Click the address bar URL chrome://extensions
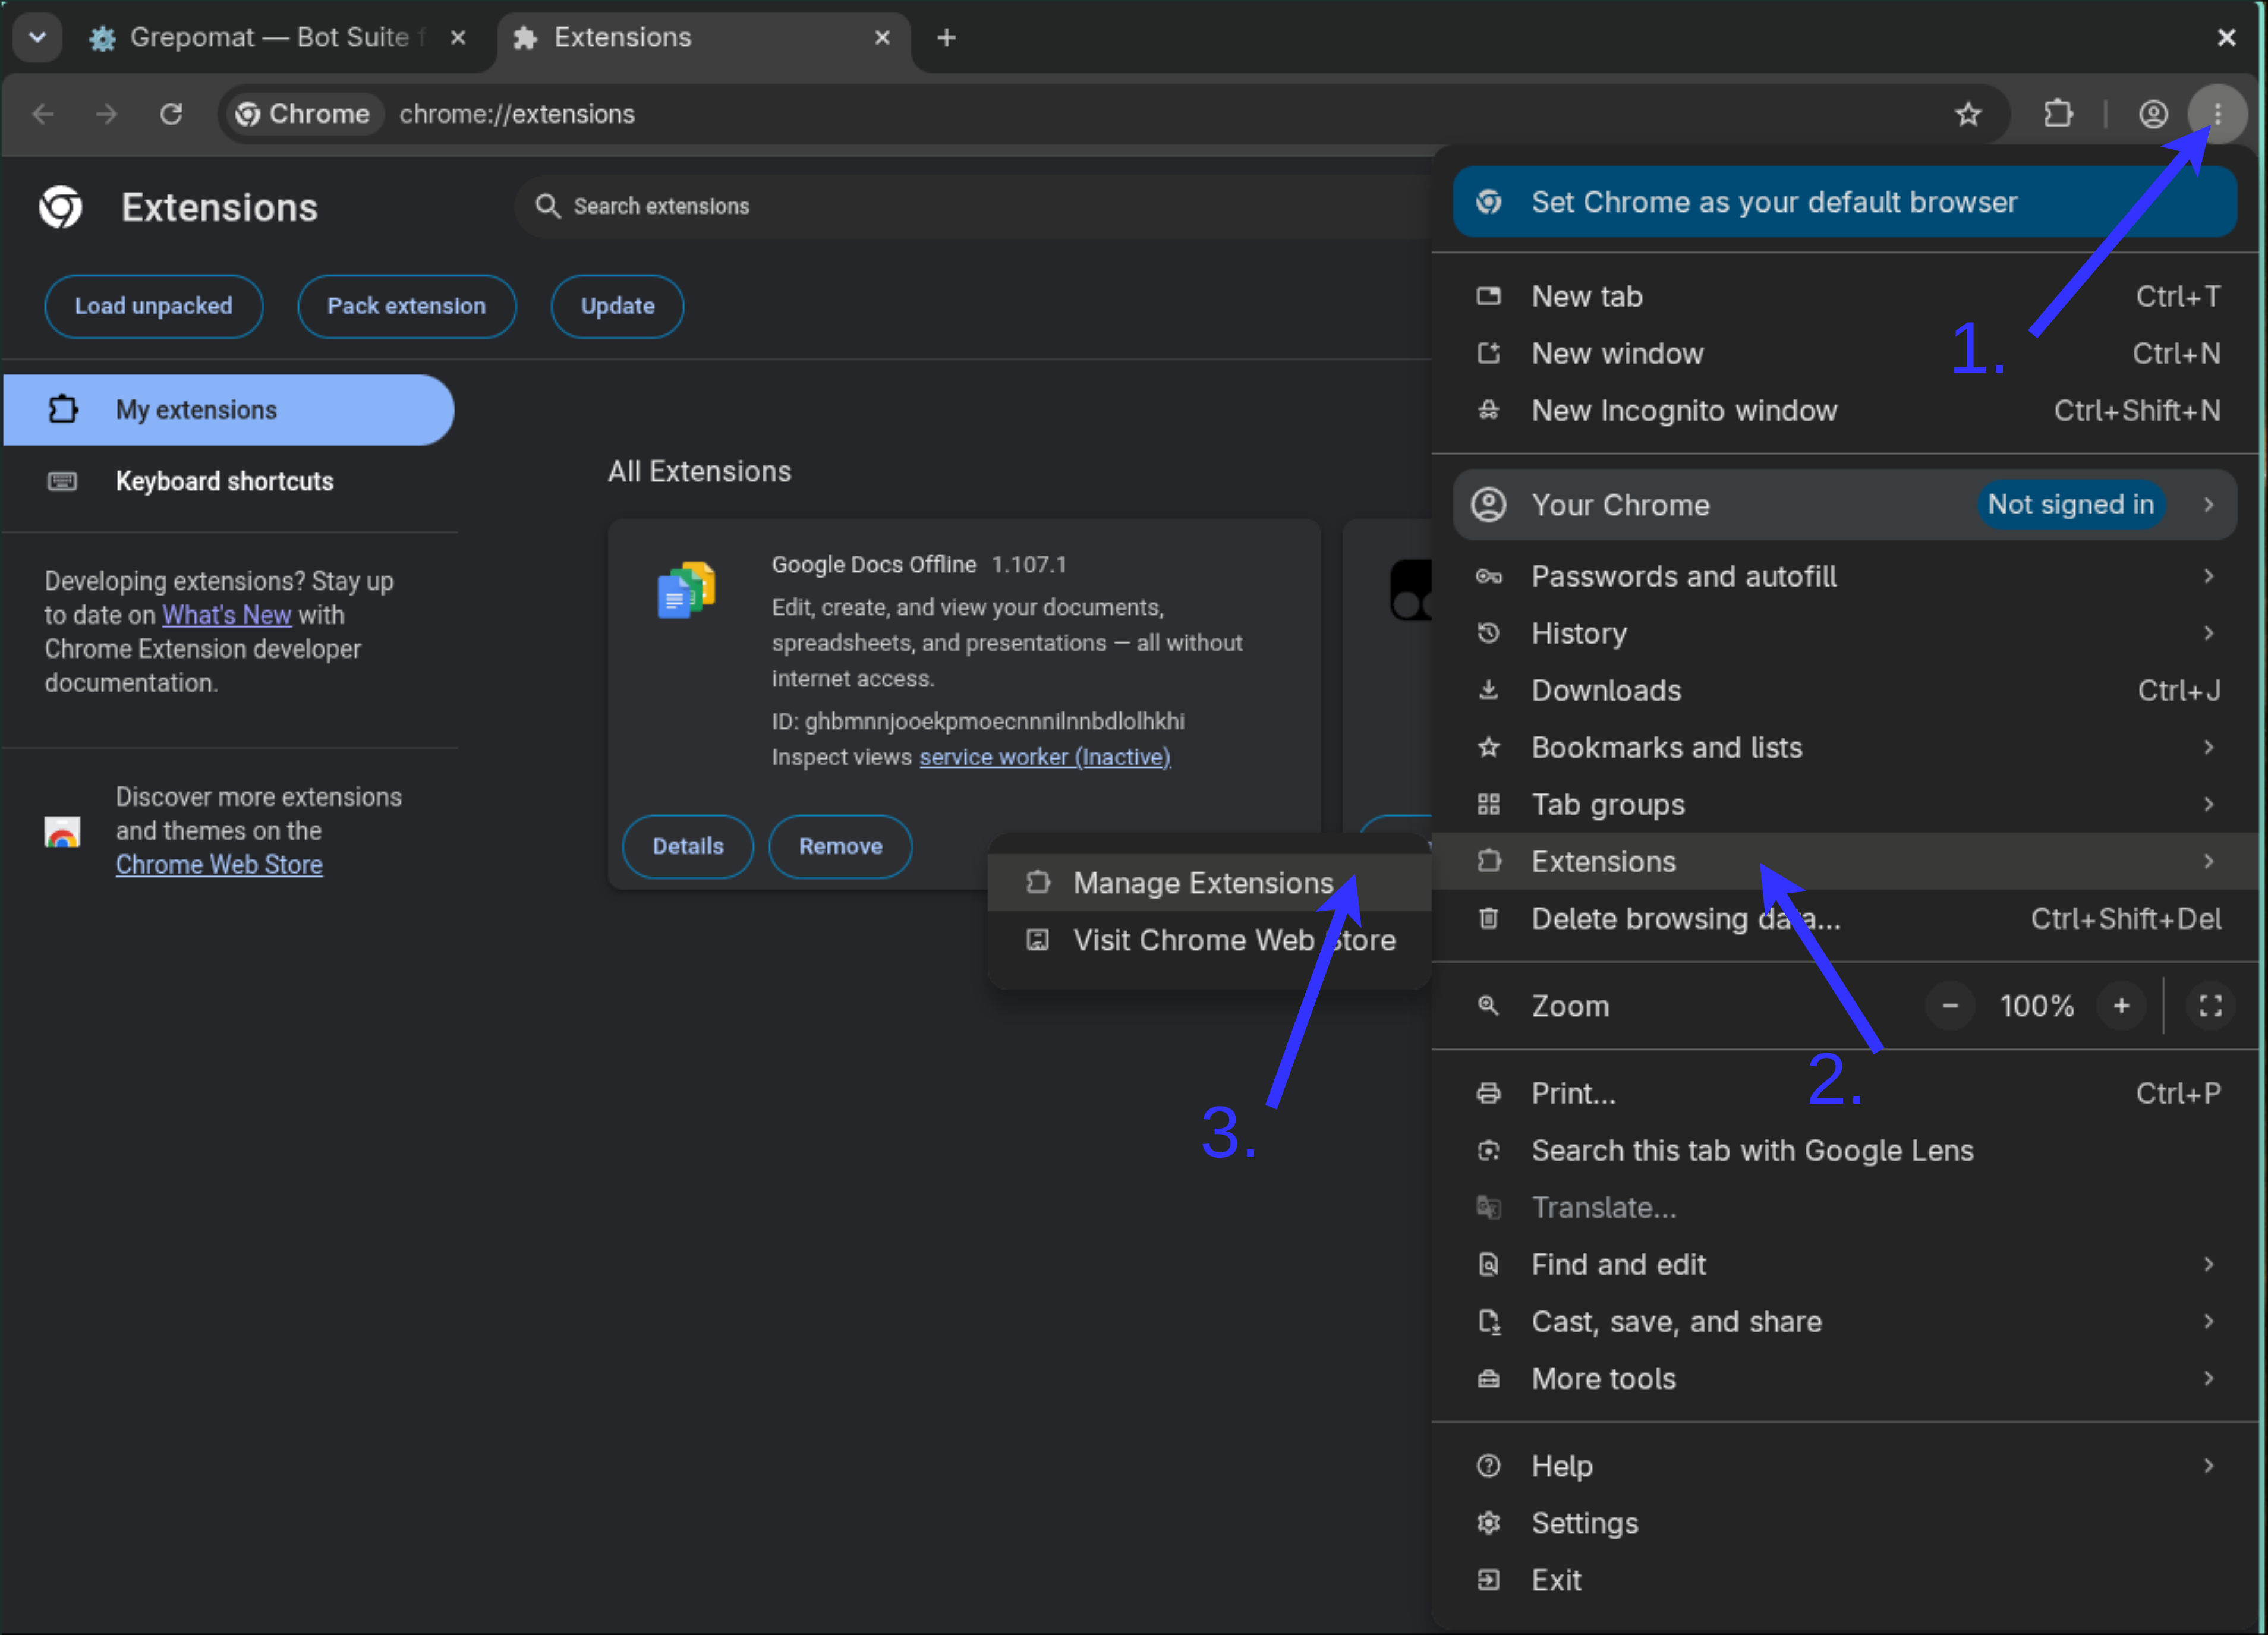2268x1635 pixels. coord(517,114)
